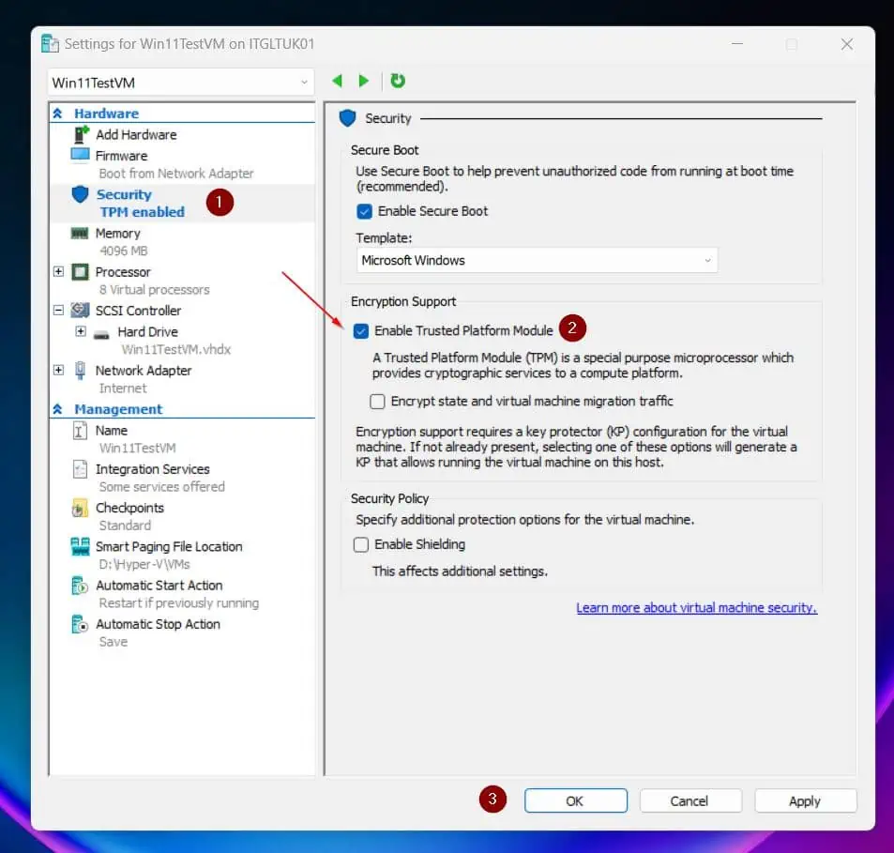
Task: Click the Checkpoints icon
Action: tap(80, 508)
